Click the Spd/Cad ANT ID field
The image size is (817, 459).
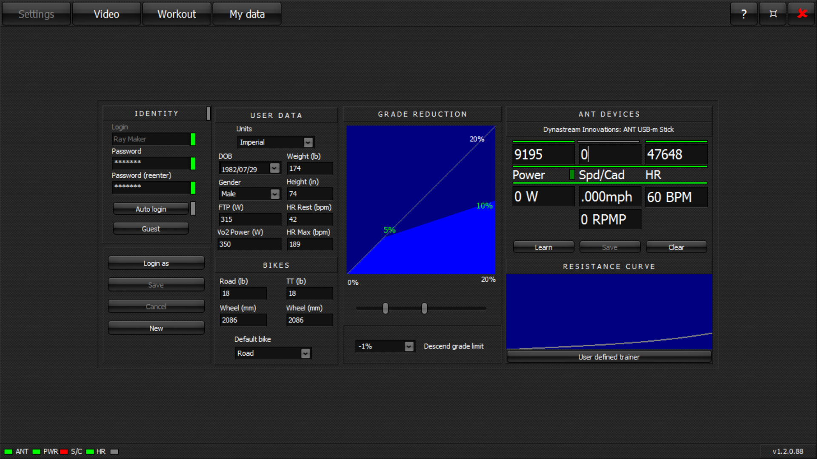pyautogui.click(x=610, y=154)
